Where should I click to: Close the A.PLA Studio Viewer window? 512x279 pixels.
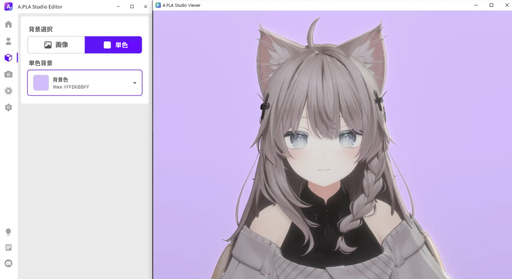pos(507,5)
